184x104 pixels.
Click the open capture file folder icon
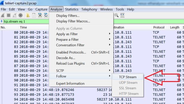pos(28,15)
